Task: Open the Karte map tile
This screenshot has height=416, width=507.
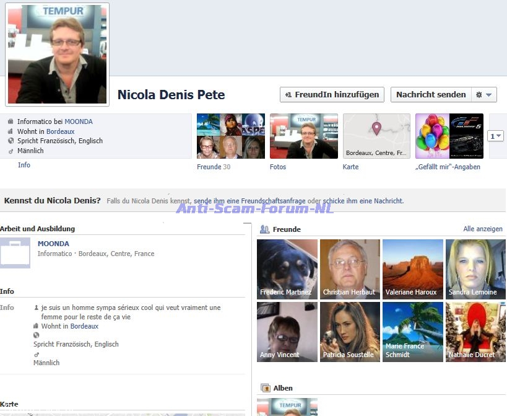Action: 376,136
